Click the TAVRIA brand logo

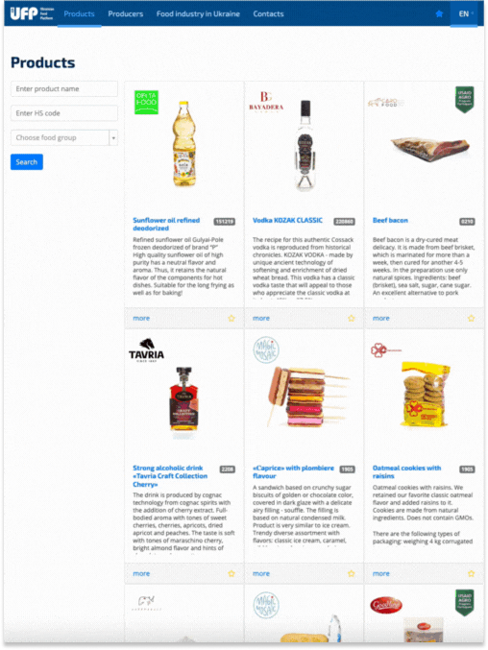click(146, 350)
